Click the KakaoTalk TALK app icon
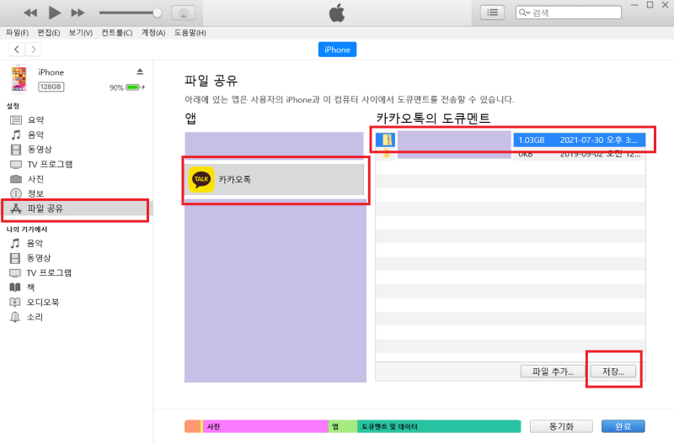 (x=201, y=179)
